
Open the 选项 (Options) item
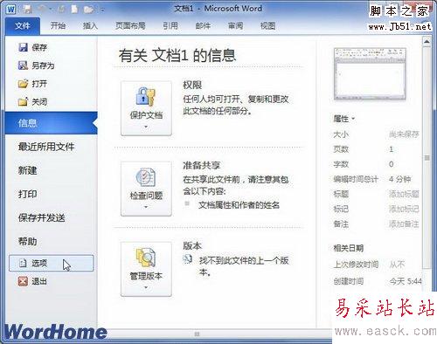[52, 264]
